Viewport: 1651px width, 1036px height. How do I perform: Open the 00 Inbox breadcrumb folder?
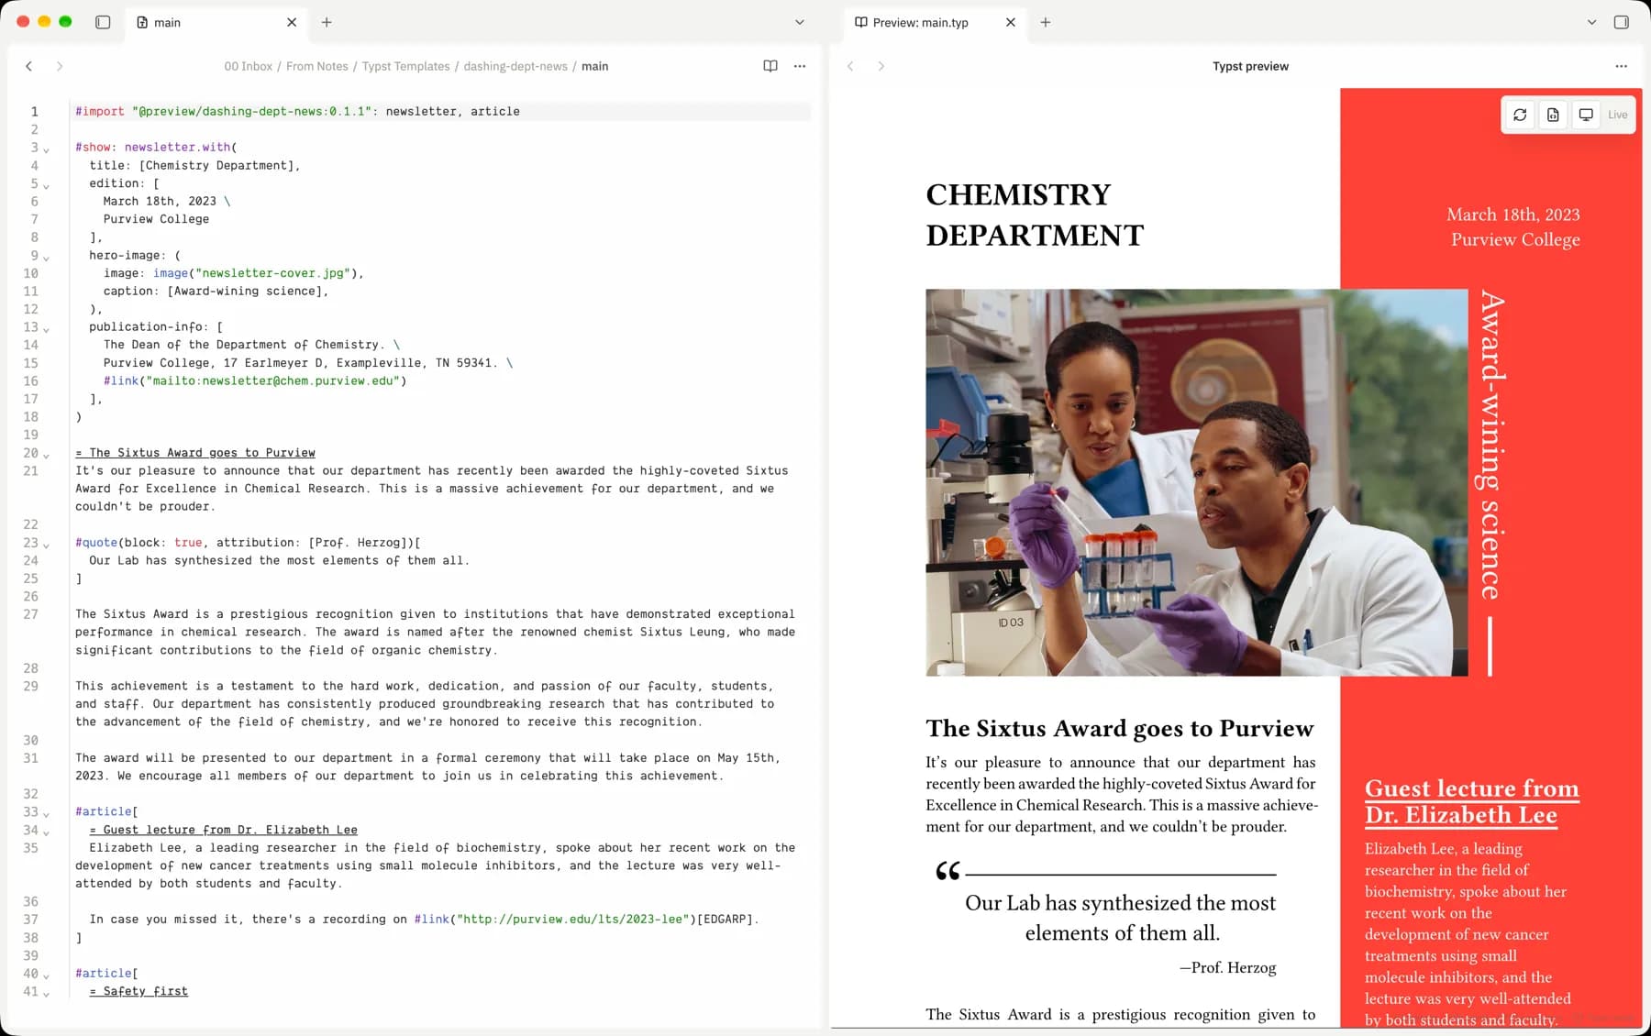(249, 66)
